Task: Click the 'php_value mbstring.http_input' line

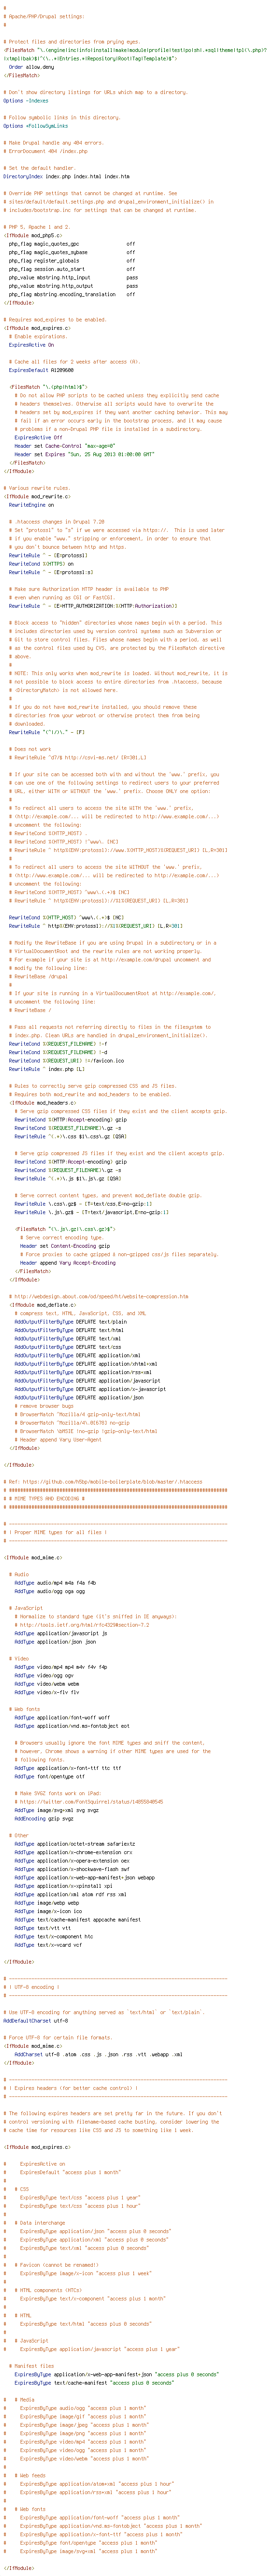Action: [74, 277]
